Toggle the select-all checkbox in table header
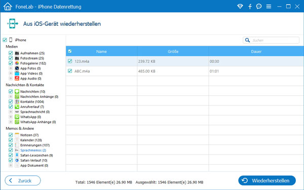The height and width of the screenshot is (190, 304). point(70,51)
